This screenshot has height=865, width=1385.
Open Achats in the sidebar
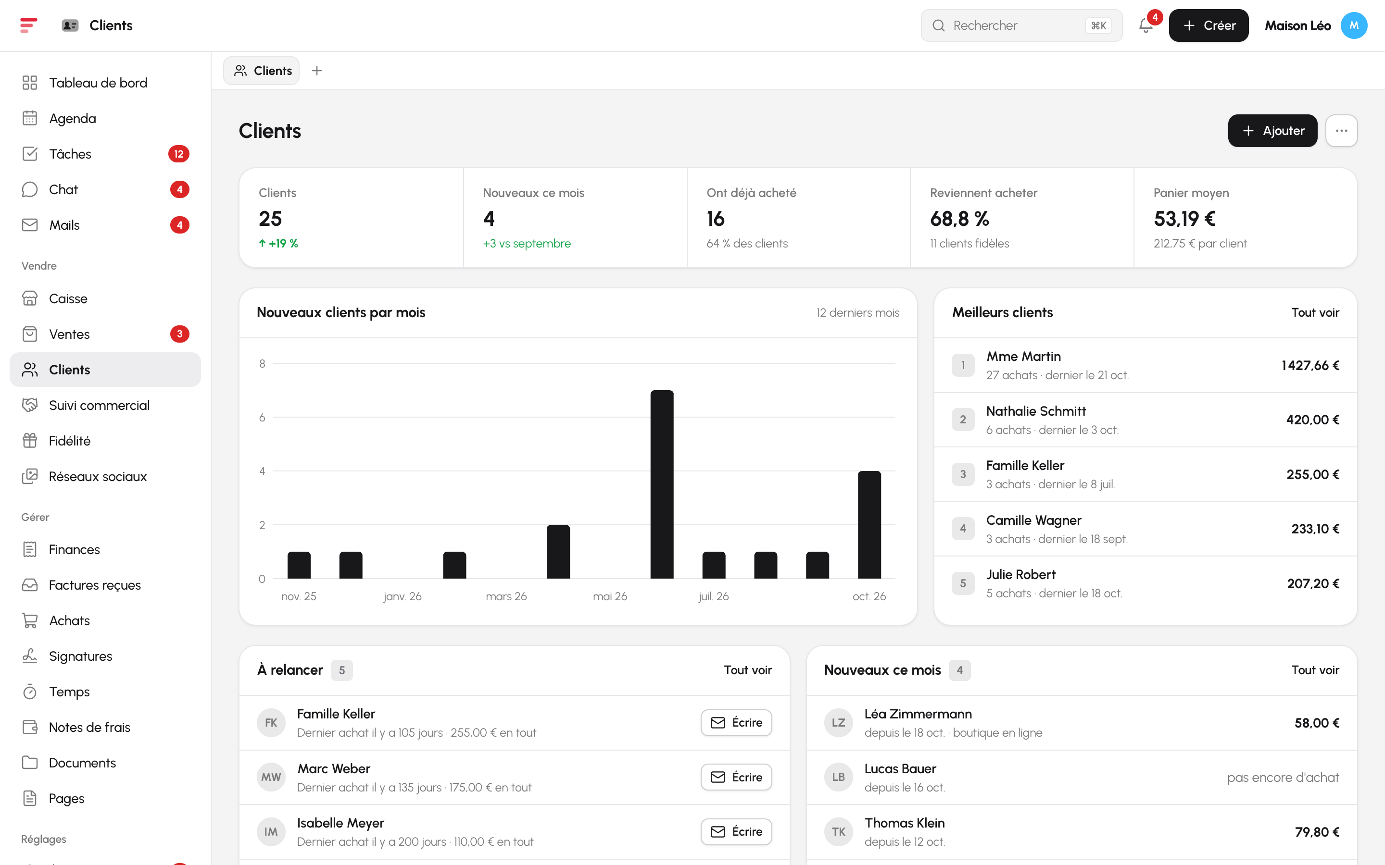click(105, 620)
